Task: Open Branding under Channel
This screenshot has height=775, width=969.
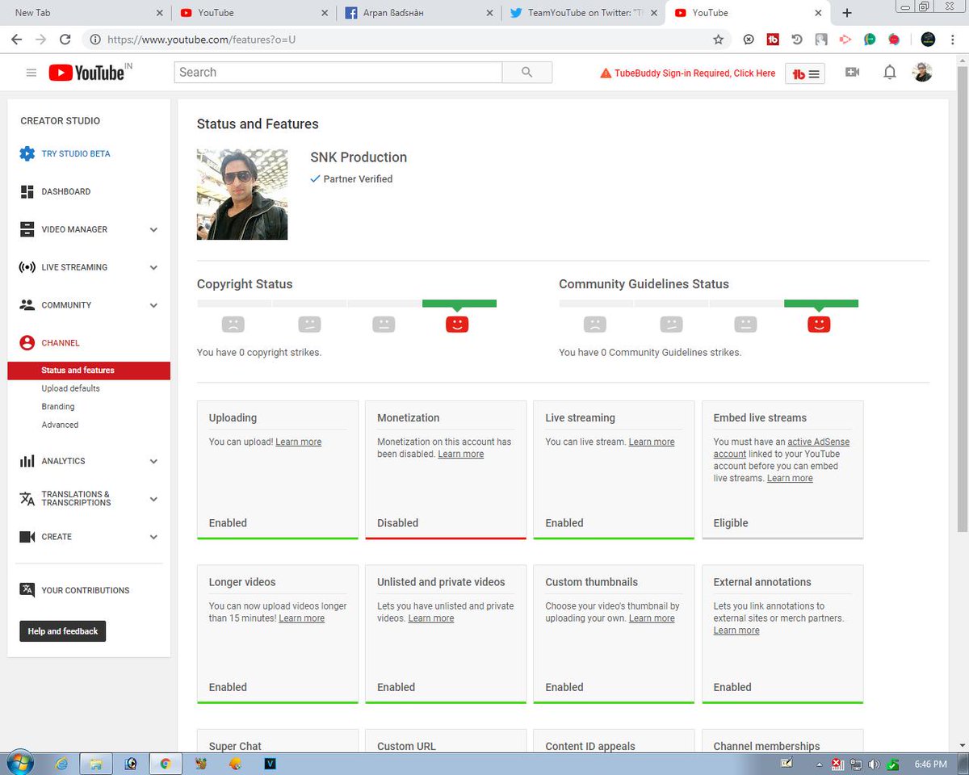Action: click(58, 407)
